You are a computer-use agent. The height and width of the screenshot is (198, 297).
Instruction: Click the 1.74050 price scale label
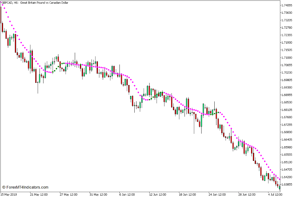pyautogui.click(x=287, y=5)
